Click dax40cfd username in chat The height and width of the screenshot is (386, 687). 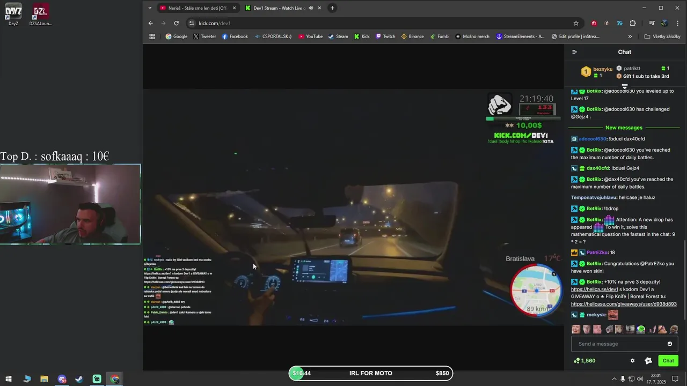[598, 168]
